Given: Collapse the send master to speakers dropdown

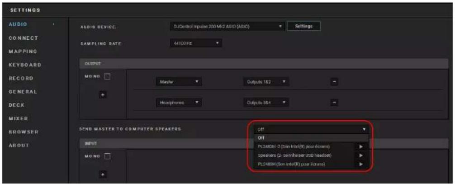Looking at the screenshot, I should click(311, 129).
